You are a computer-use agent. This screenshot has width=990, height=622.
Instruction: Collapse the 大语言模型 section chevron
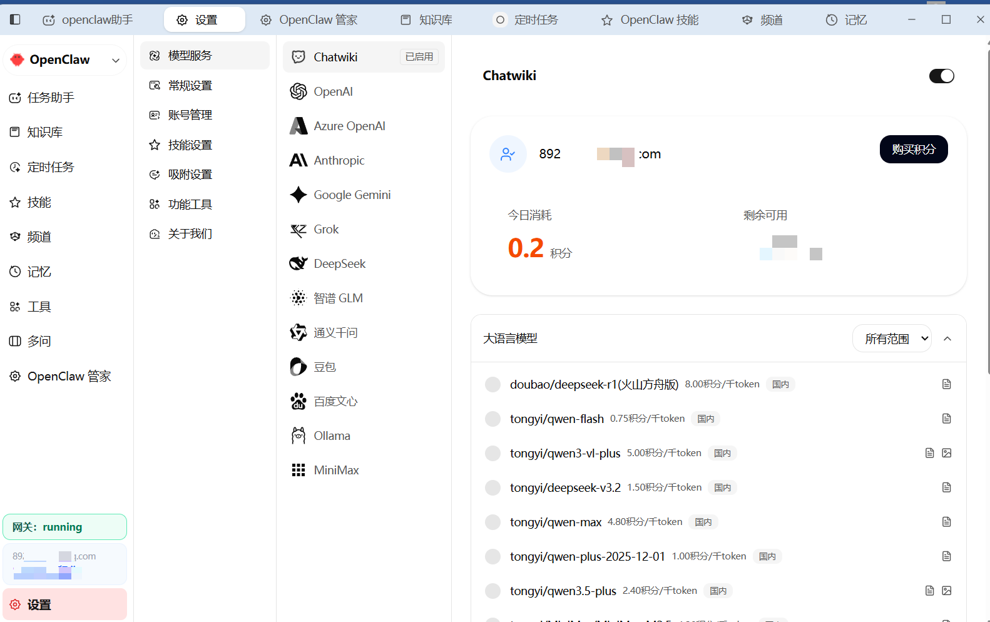point(947,339)
